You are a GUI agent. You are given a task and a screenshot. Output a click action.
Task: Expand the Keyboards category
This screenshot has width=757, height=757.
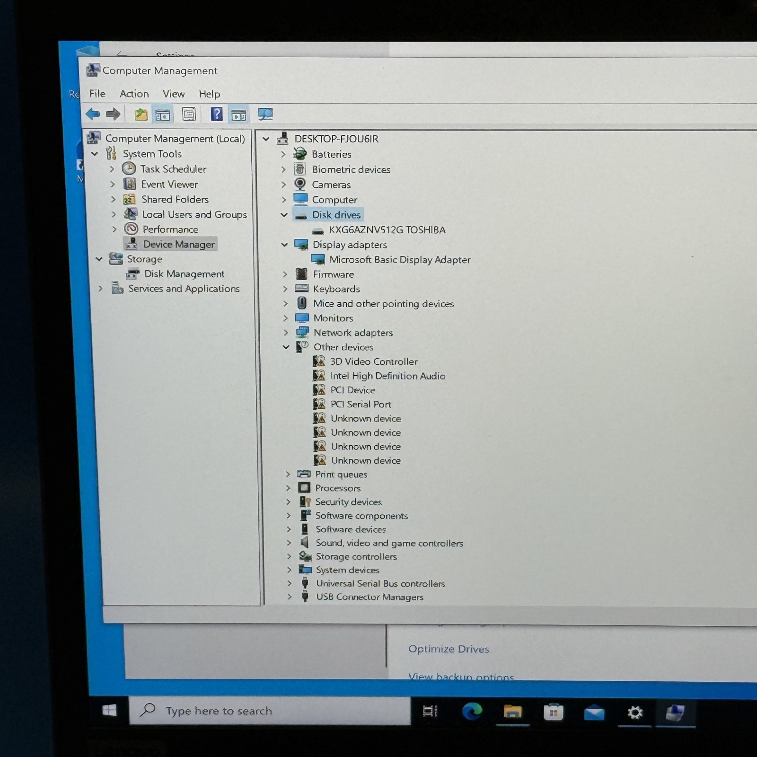(285, 289)
